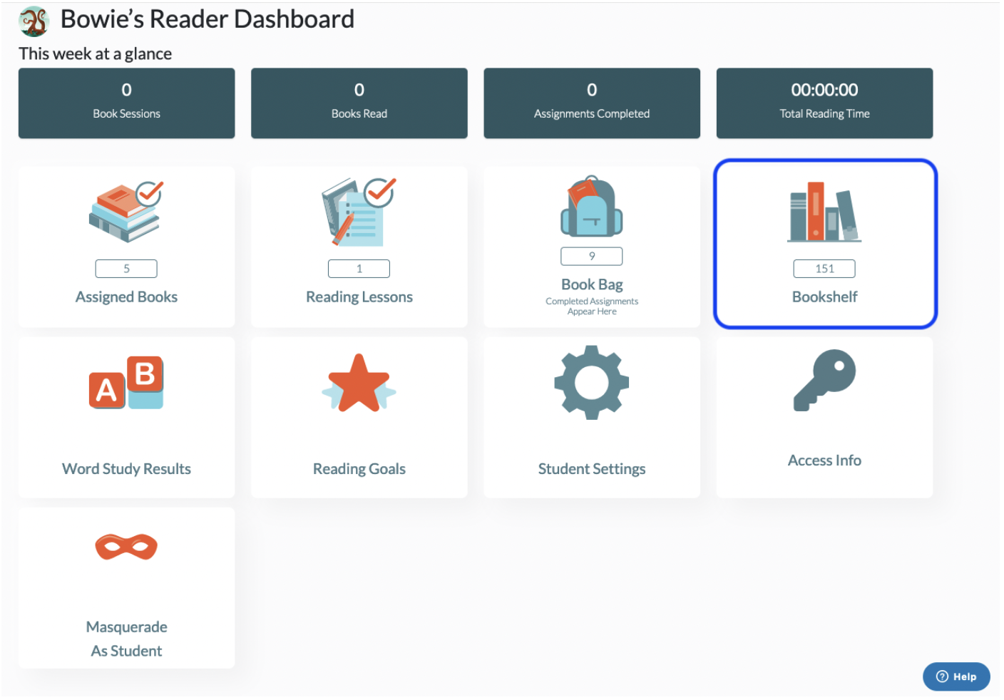
Task: Click the Student Settings gear icon
Action: [x=592, y=383]
